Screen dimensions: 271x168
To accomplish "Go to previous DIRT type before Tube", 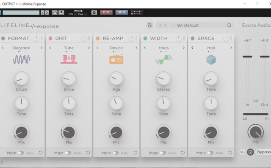I will pyautogui.click(x=50, y=48).
